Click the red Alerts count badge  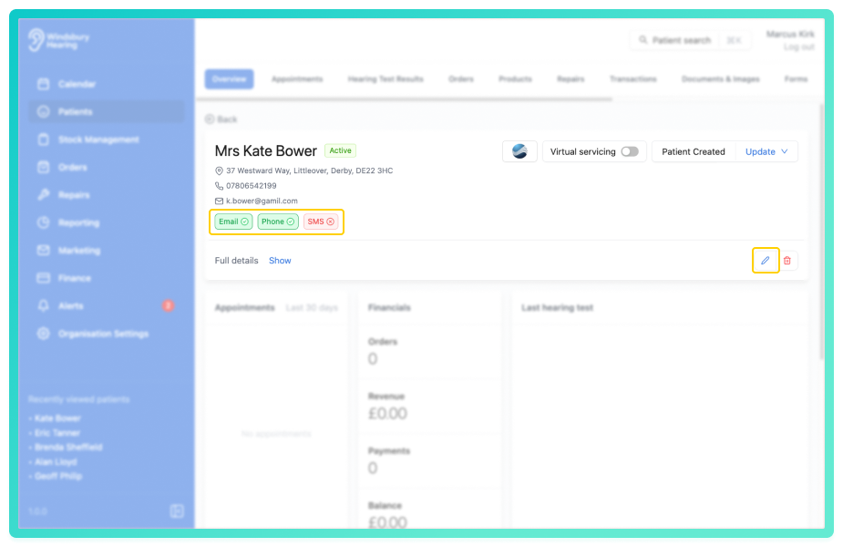click(x=168, y=305)
